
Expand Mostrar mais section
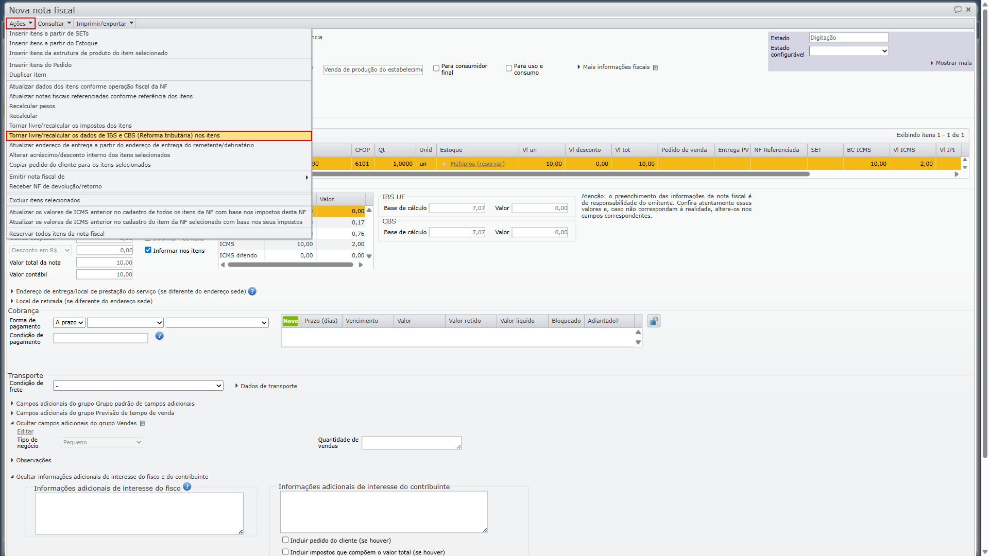pyautogui.click(x=951, y=63)
